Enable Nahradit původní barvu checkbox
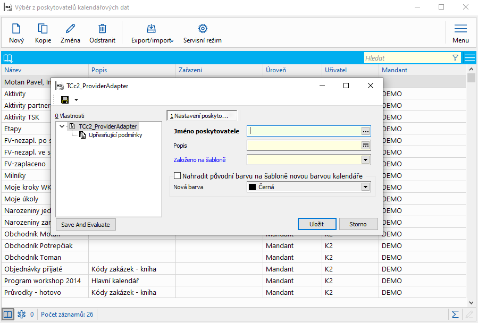Screen dimensions: 478x323 pos(178,176)
